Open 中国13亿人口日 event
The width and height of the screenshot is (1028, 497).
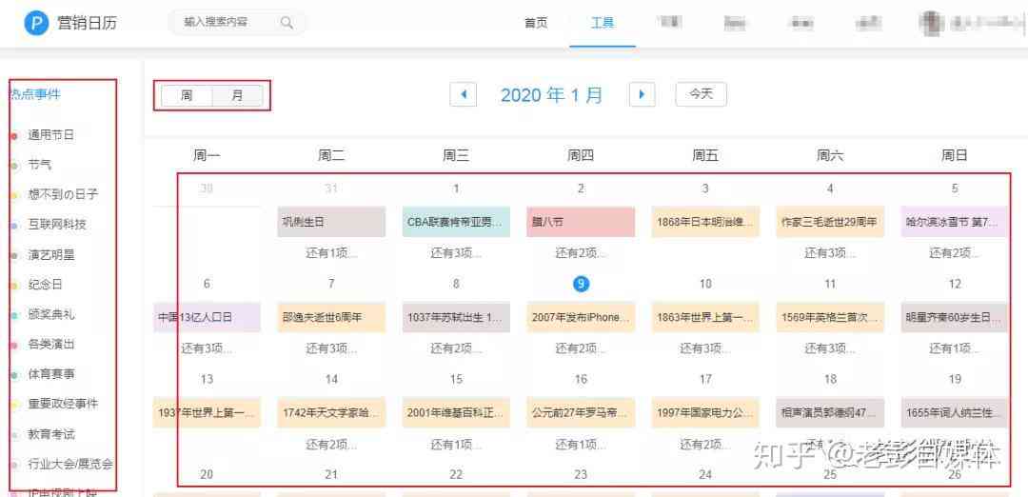tap(208, 317)
